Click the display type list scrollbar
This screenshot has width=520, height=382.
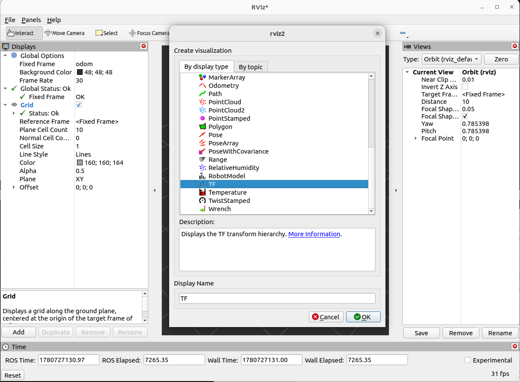pos(371,144)
